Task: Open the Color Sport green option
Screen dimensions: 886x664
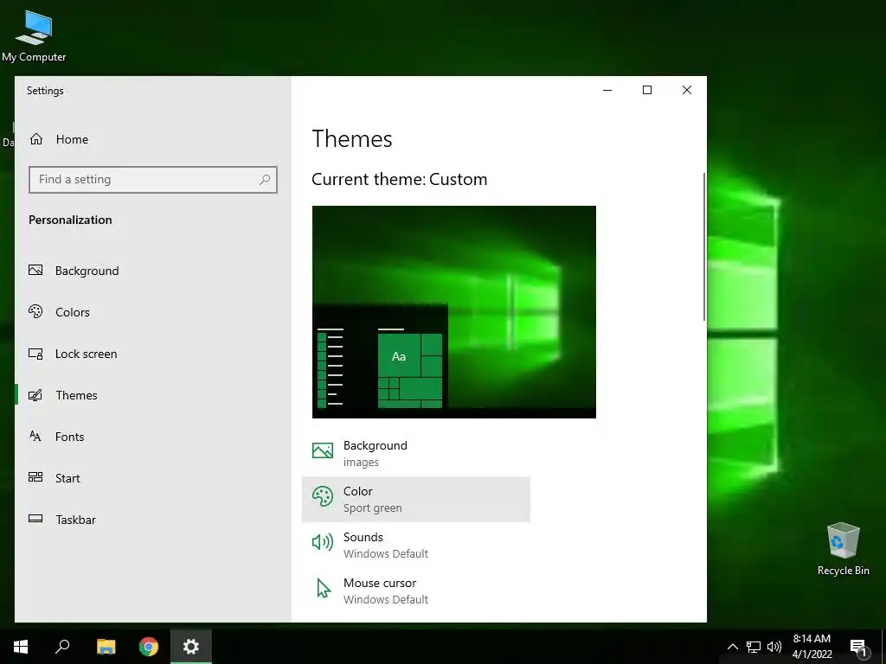Action: 416,499
